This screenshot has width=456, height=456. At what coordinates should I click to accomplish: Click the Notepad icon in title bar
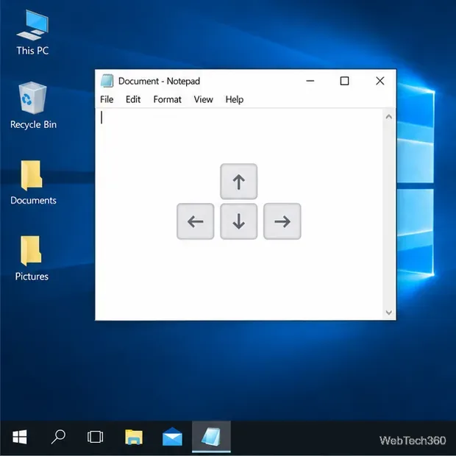(107, 81)
